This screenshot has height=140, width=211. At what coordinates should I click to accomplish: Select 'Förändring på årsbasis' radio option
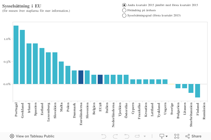[x=124, y=10]
